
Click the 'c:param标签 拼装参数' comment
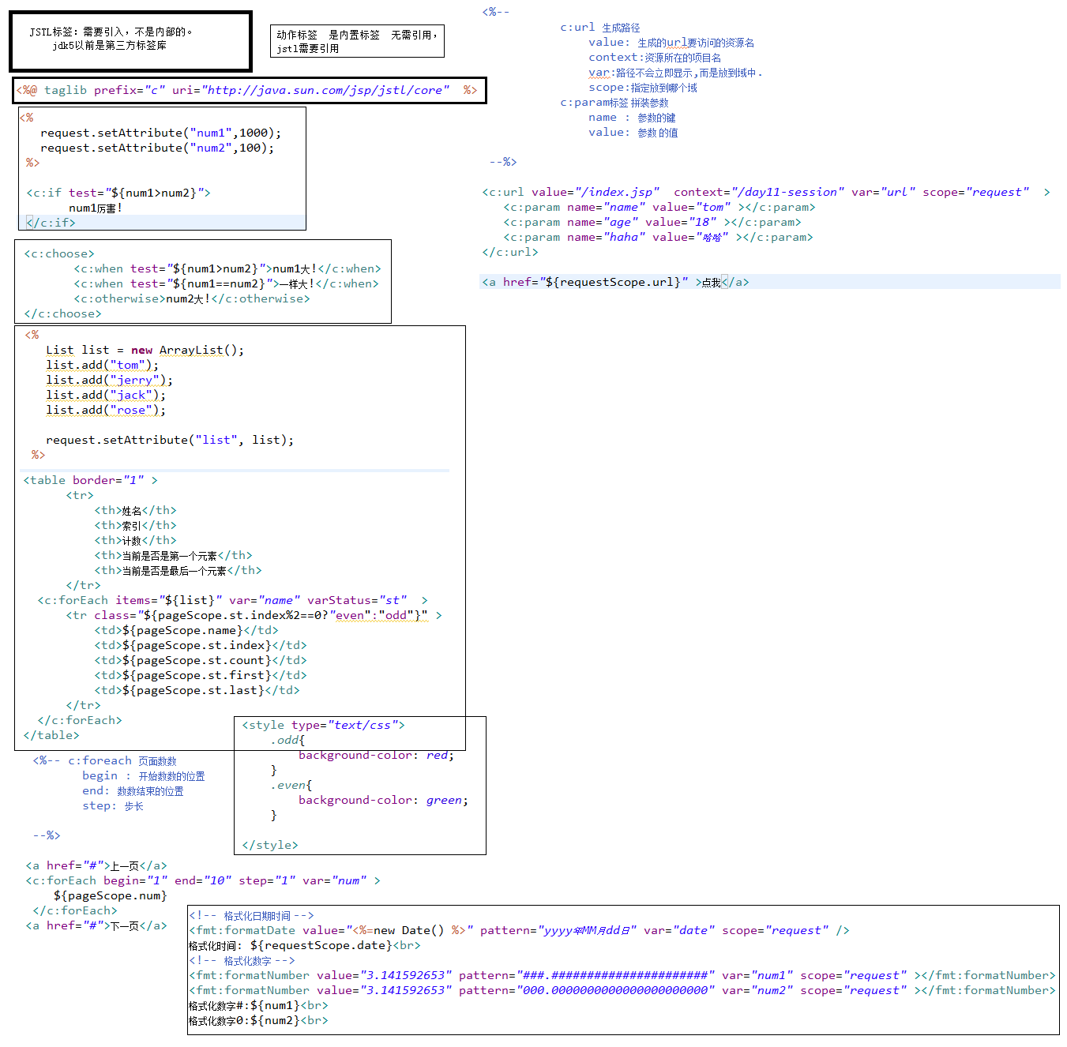pos(614,103)
